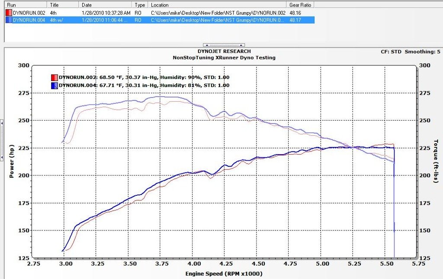Click the RO type cell of DYNORUN.004

[138, 20]
